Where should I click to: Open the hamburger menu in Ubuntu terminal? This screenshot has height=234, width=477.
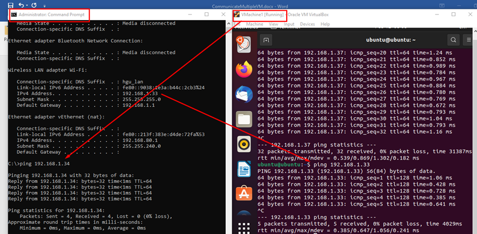pyautogui.click(x=468, y=40)
